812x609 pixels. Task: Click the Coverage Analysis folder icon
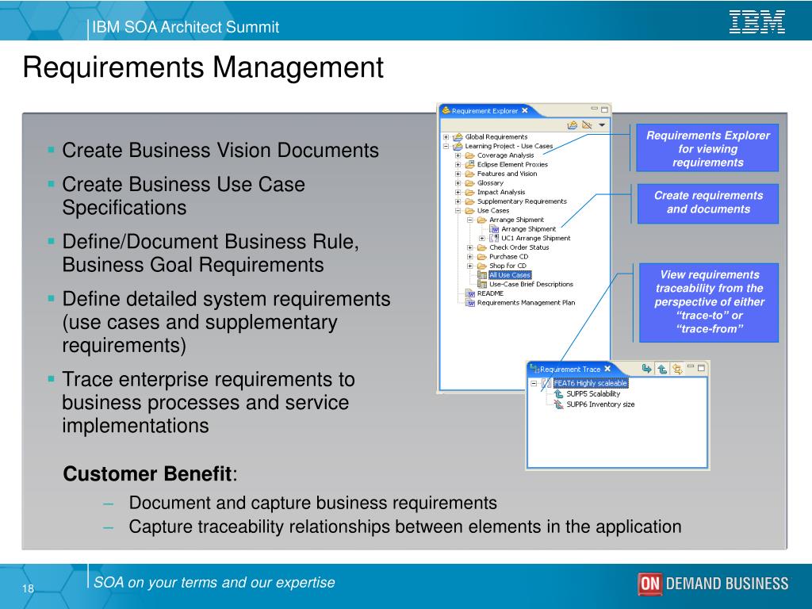[x=469, y=155]
